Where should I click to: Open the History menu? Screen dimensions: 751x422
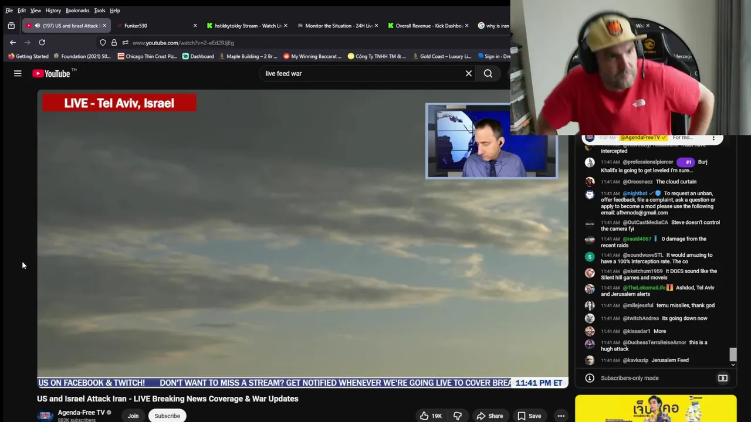tap(53, 11)
